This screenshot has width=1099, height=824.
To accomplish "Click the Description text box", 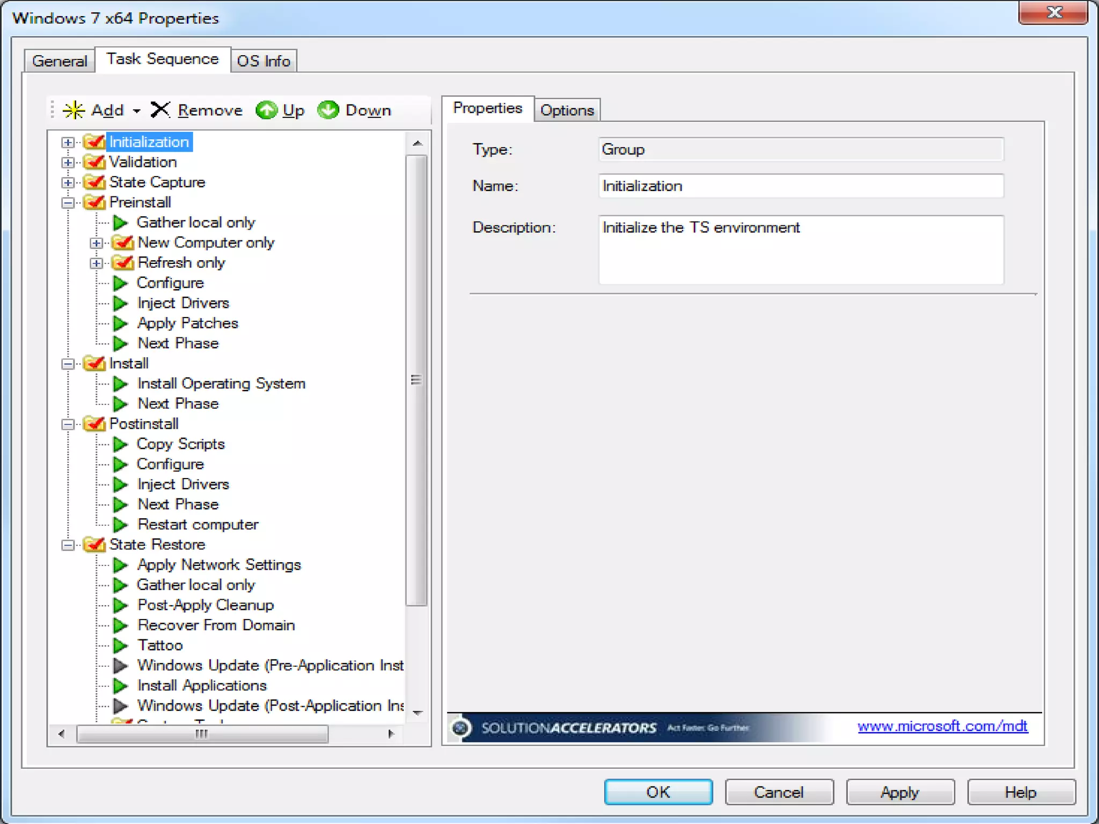I will [801, 250].
